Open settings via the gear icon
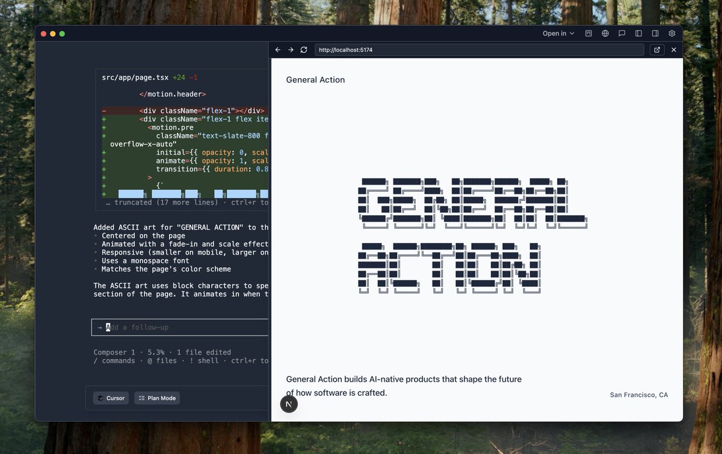This screenshot has width=722, height=454. coord(672,34)
